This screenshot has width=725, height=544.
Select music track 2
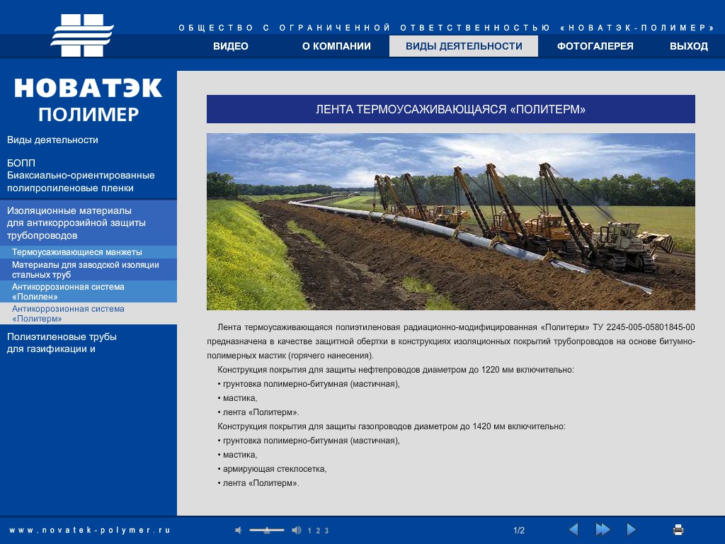318,531
